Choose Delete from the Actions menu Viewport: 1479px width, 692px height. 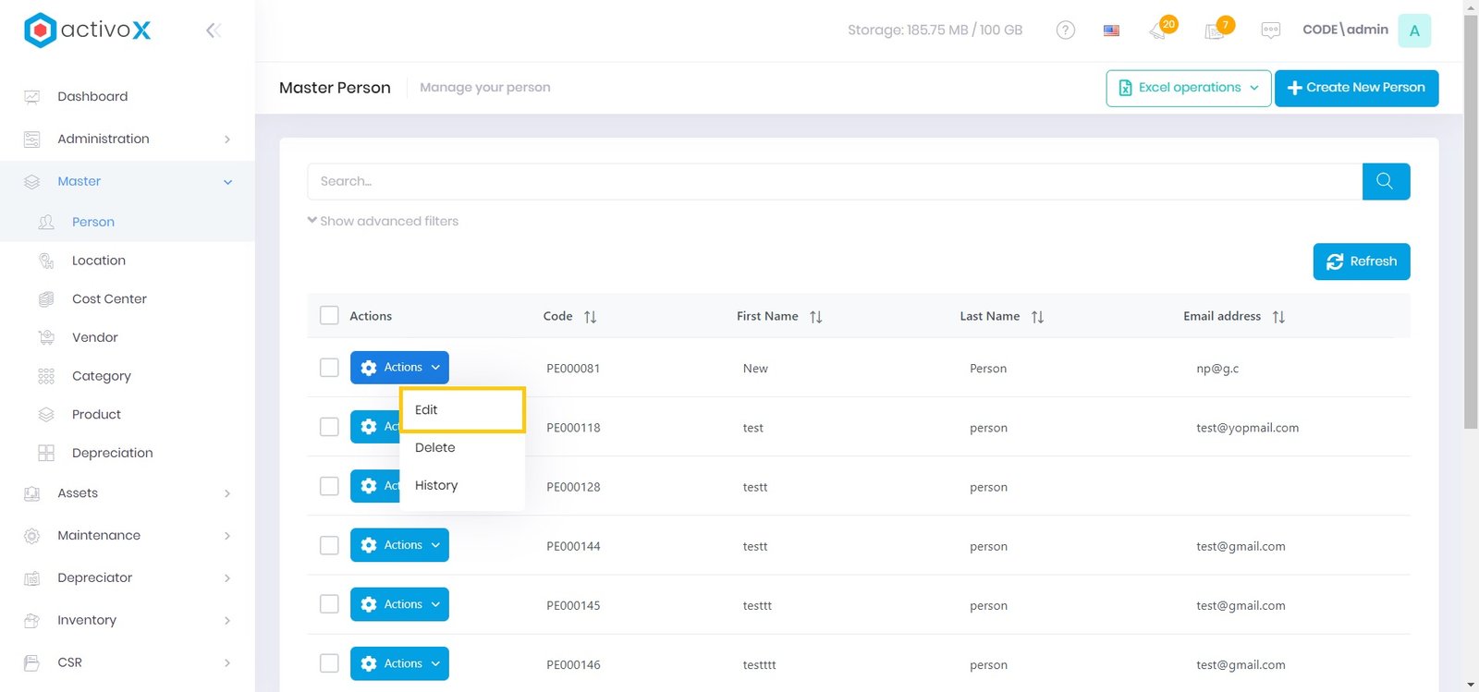[x=435, y=447]
